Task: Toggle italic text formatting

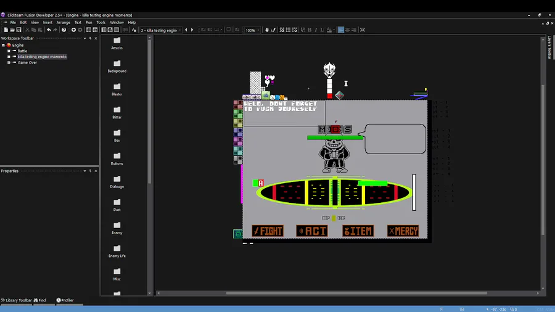Action: click(316, 30)
